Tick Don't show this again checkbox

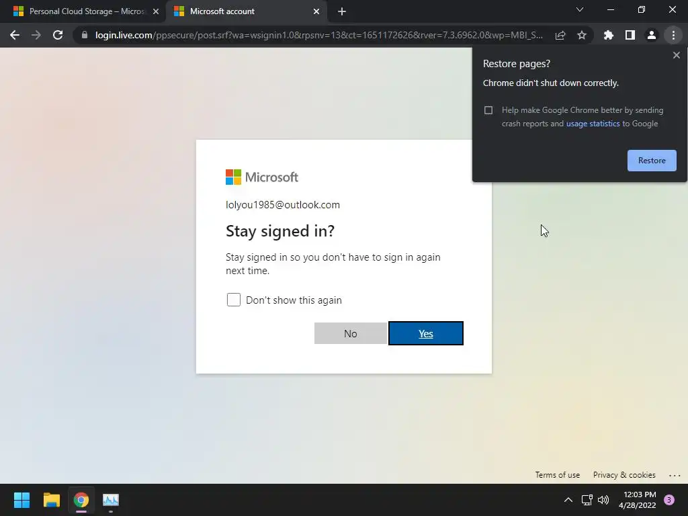click(234, 300)
